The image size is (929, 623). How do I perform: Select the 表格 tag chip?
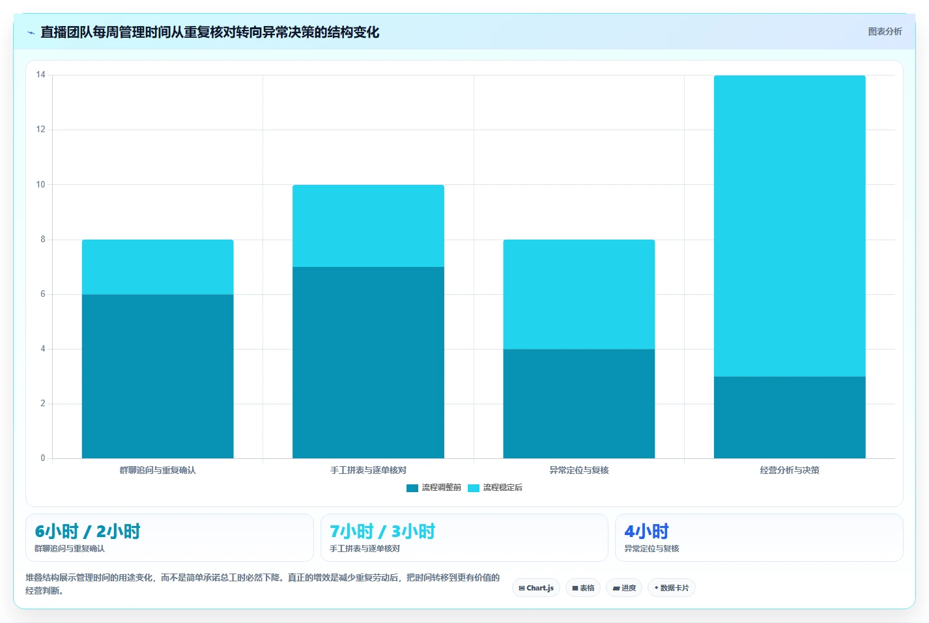pyautogui.click(x=583, y=588)
